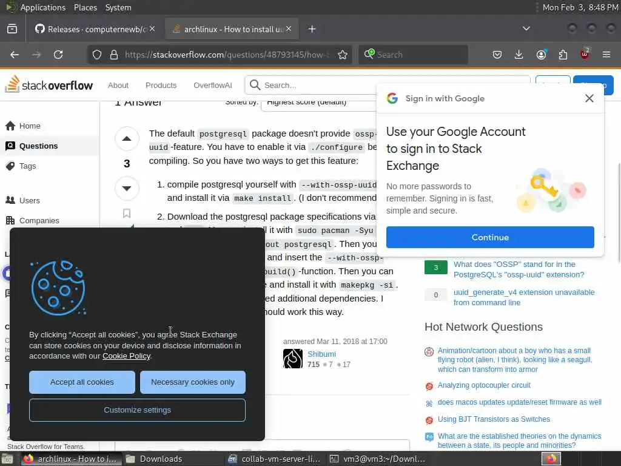Click the Firefox URL address bar
The height and width of the screenshot is (466, 621).
click(227, 55)
